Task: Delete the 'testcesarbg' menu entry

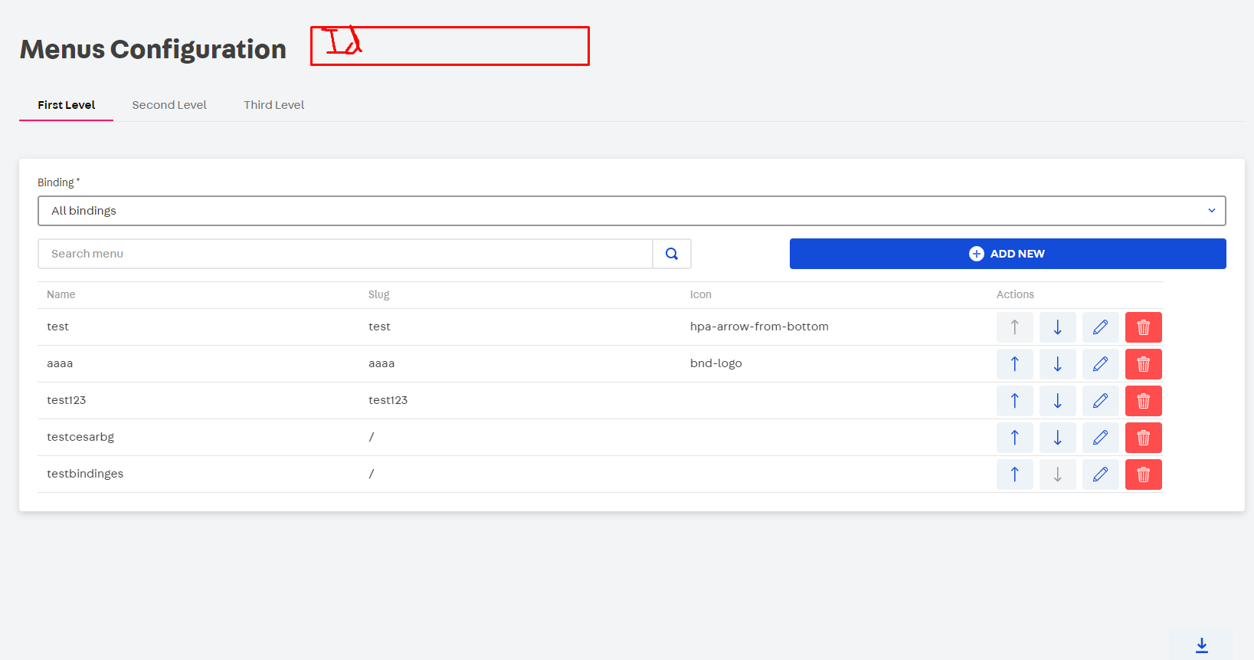Action: tap(1144, 438)
